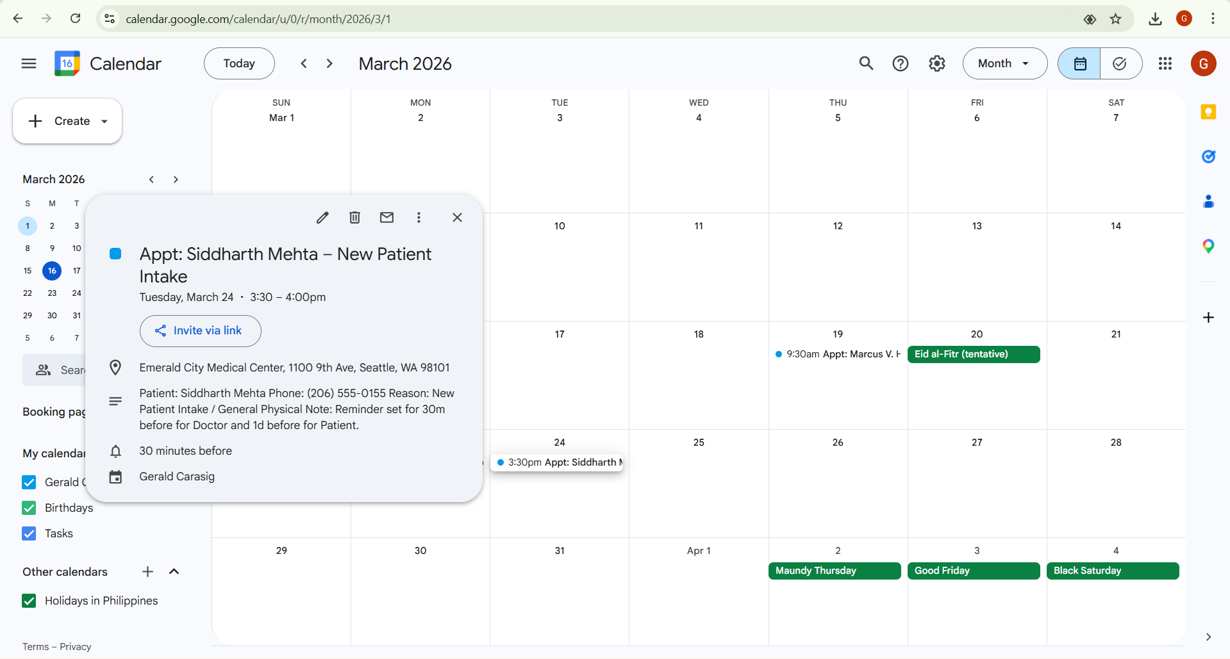Switch to the Tasks view tab

point(1120,63)
